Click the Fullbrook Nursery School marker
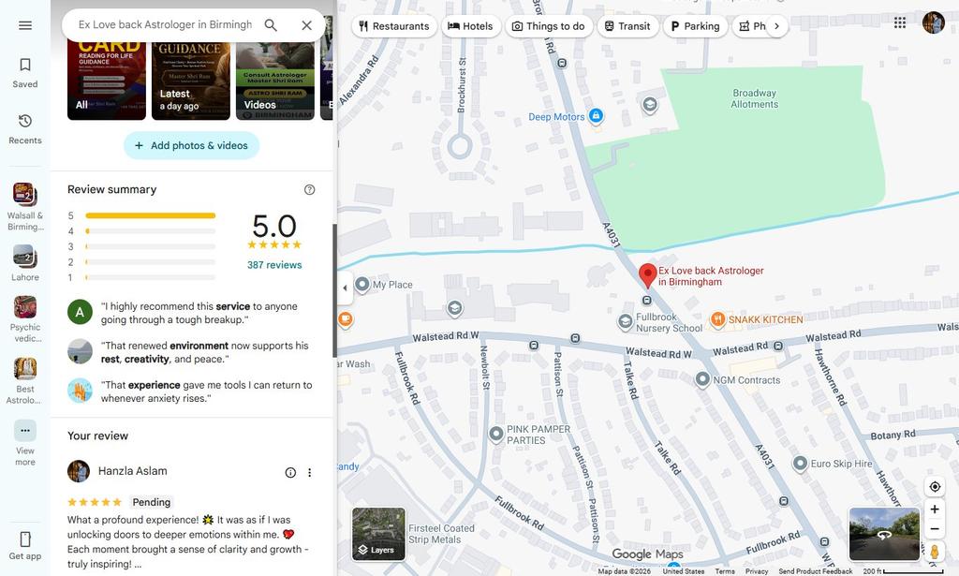This screenshot has width=959, height=576. click(x=625, y=321)
